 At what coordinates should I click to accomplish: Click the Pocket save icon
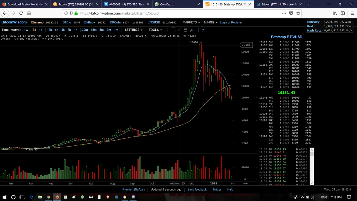tap(291, 13)
